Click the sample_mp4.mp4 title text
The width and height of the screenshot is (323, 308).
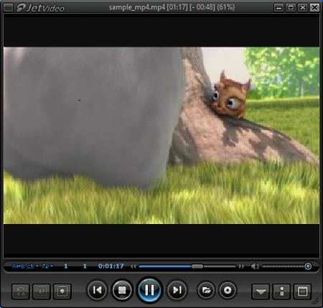137,7
